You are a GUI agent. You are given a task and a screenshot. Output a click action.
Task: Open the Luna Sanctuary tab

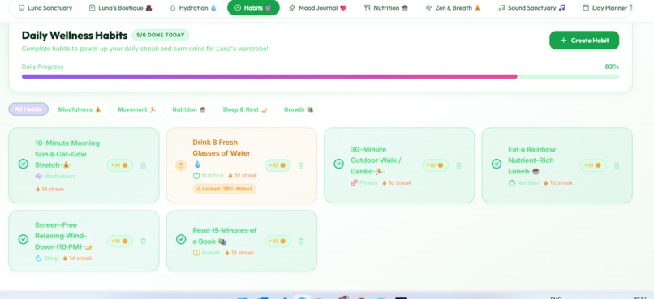tap(45, 7)
